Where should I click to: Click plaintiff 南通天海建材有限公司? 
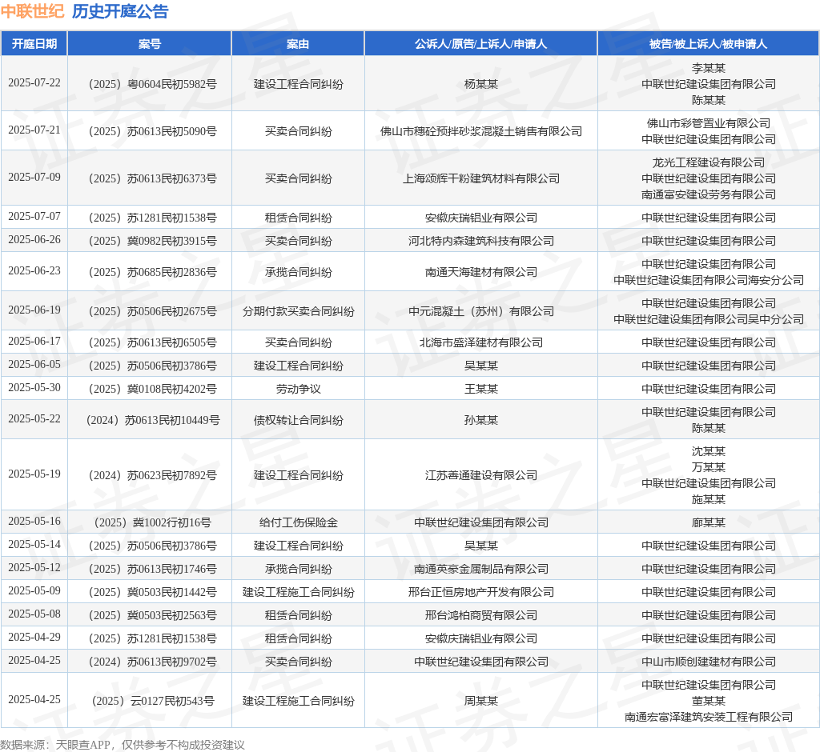(x=481, y=272)
